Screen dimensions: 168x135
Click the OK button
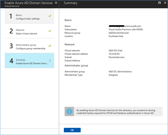pos(72,130)
